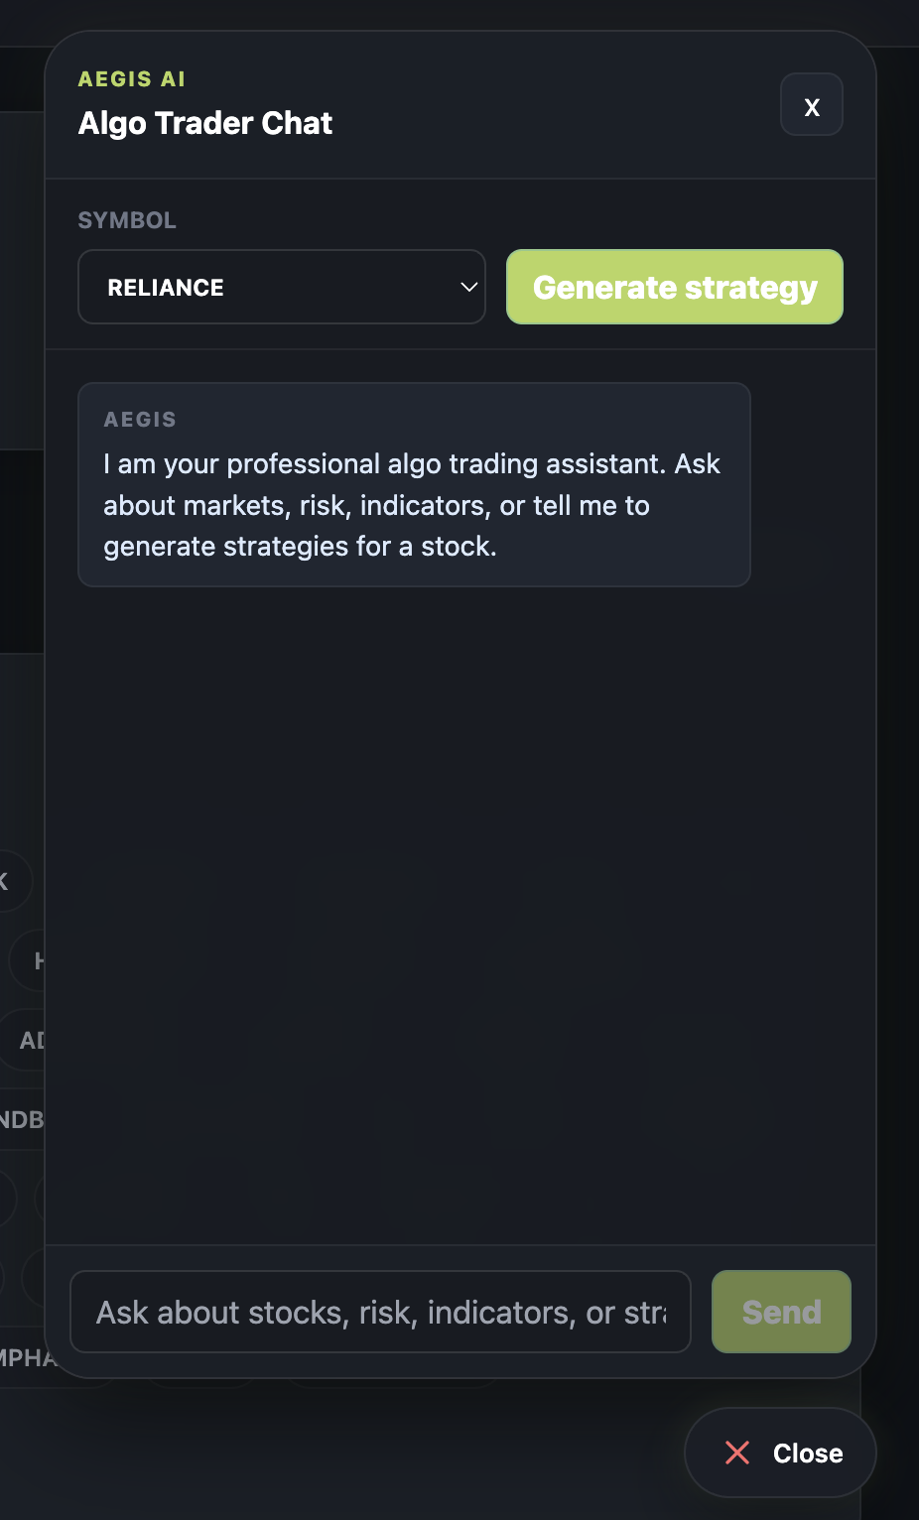The image size is (919, 1520).
Task: Click the Algo Trader Chat title
Action: coord(205,123)
